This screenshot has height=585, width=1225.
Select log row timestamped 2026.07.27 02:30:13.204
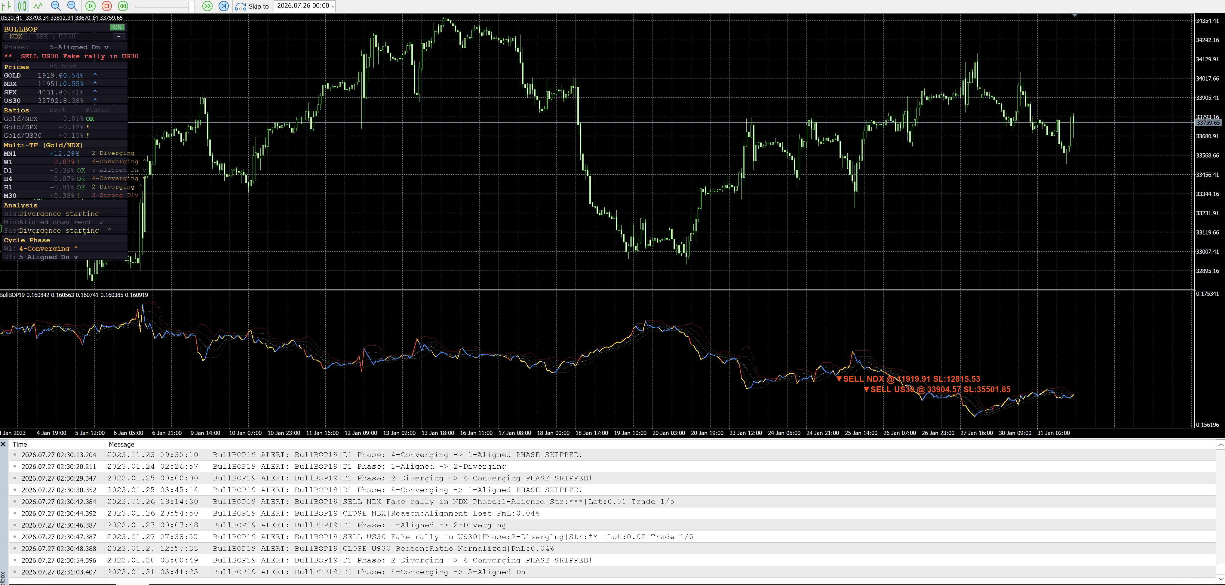[x=612, y=455]
